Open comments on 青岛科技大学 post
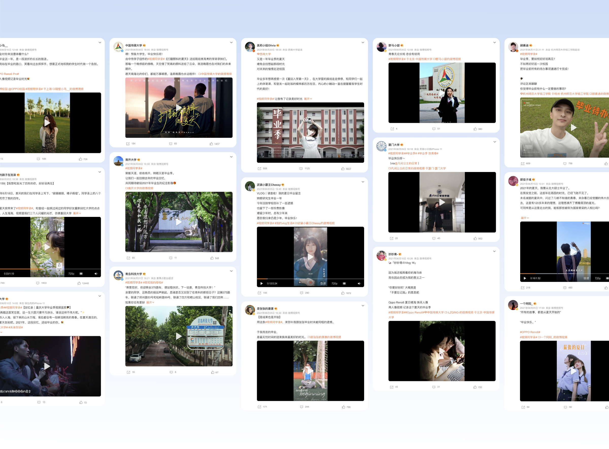 tap(171, 372)
